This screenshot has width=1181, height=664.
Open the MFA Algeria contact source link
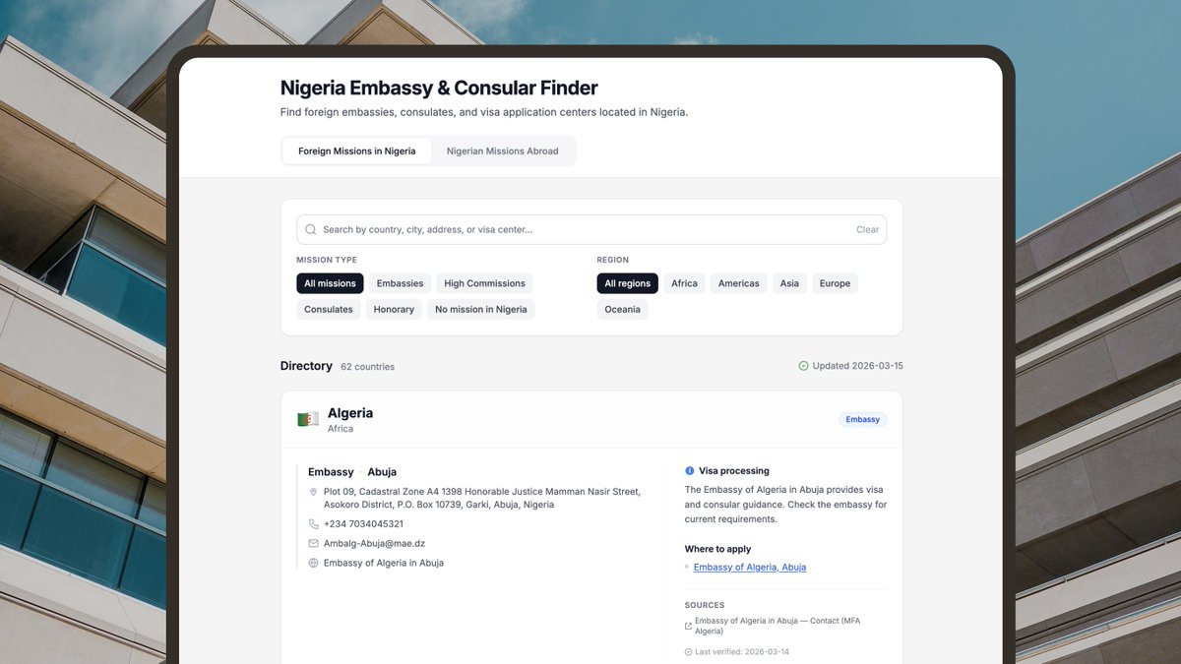pyautogui.click(x=777, y=626)
